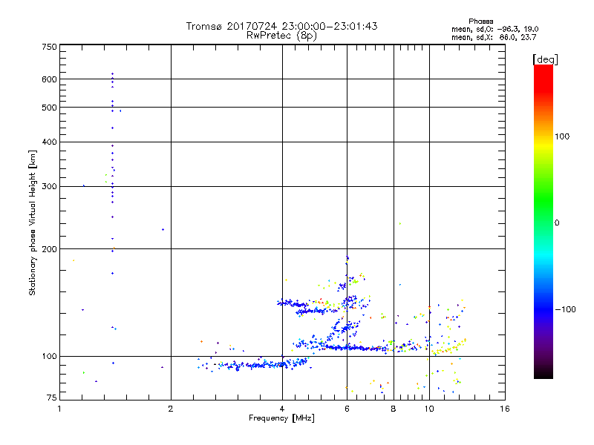The image size is (594, 445).
Task: Click the x-axis label '1'
Action: (x=59, y=409)
